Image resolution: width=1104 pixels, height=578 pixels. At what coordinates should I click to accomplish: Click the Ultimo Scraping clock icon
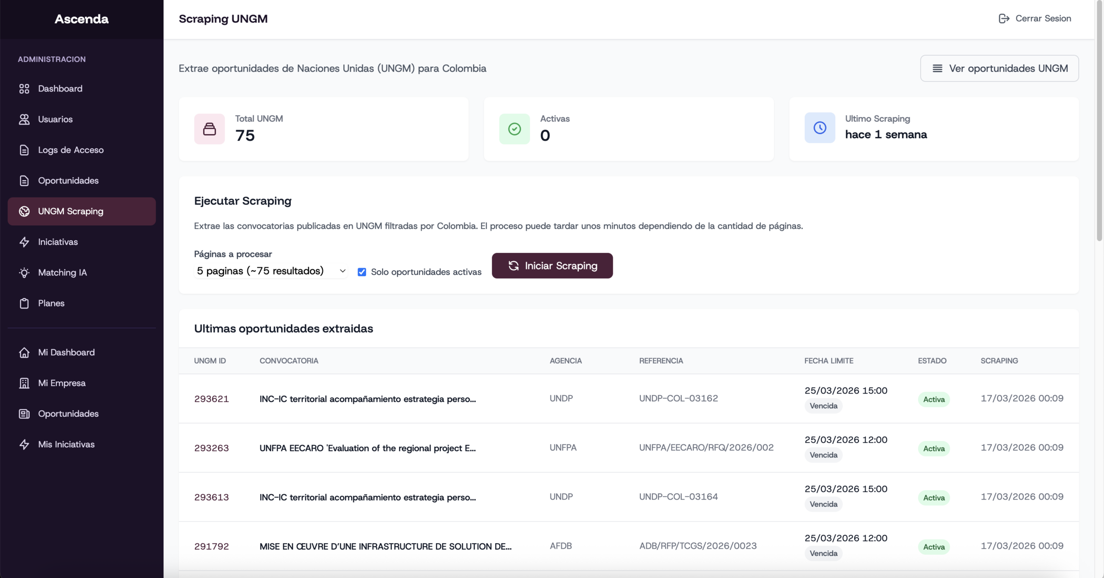(819, 128)
